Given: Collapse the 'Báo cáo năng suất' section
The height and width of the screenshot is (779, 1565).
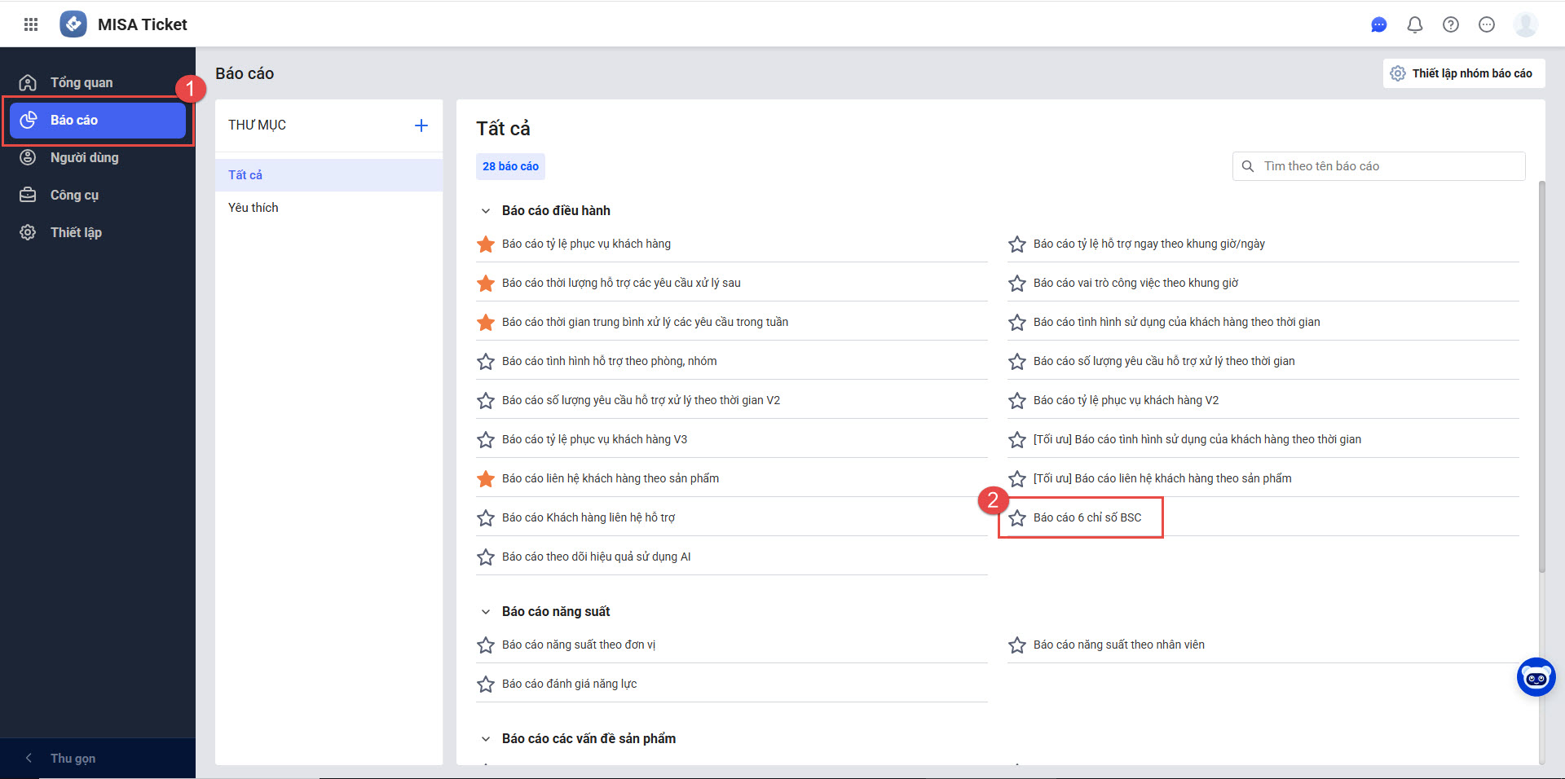Looking at the screenshot, I should (x=486, y=612).
